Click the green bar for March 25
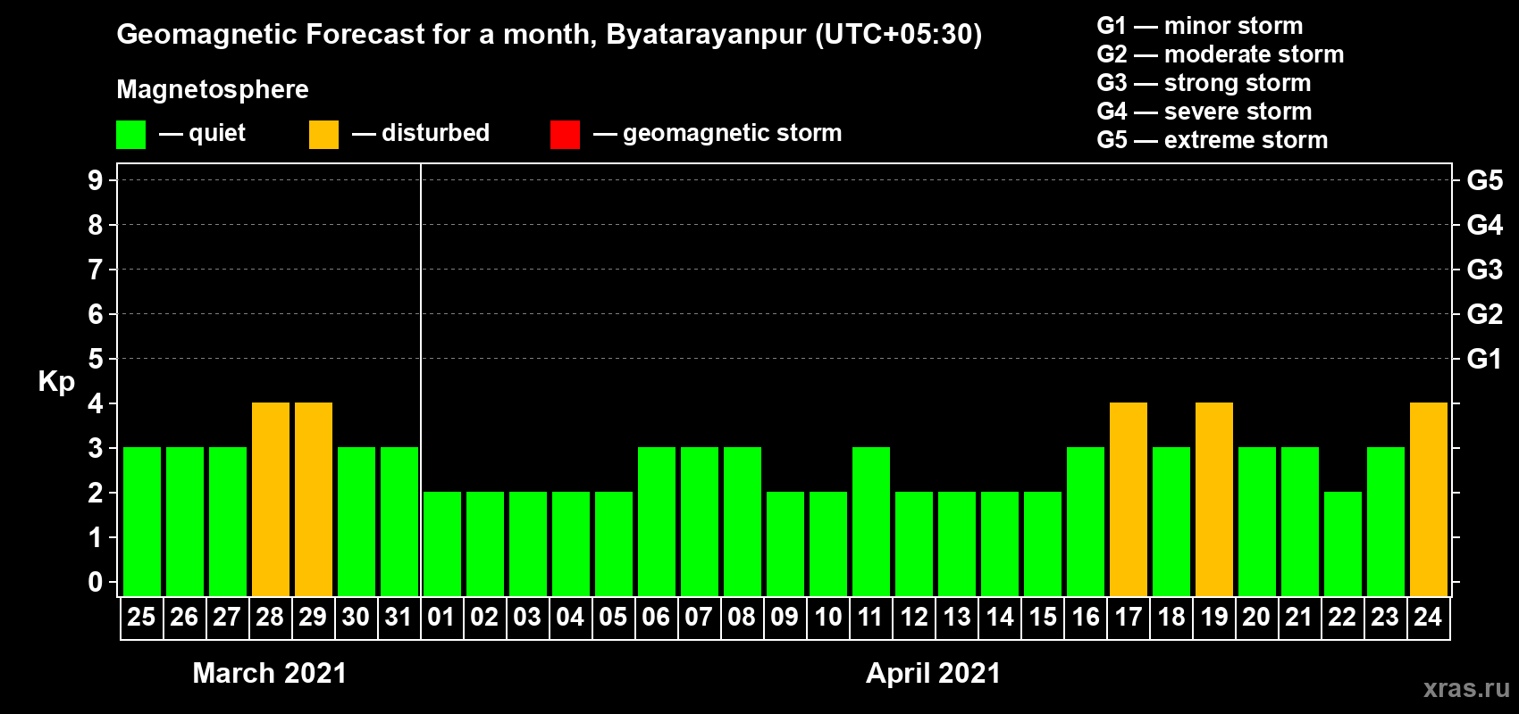Viewport: 1519px width, 714px height. tap(142, 521)
